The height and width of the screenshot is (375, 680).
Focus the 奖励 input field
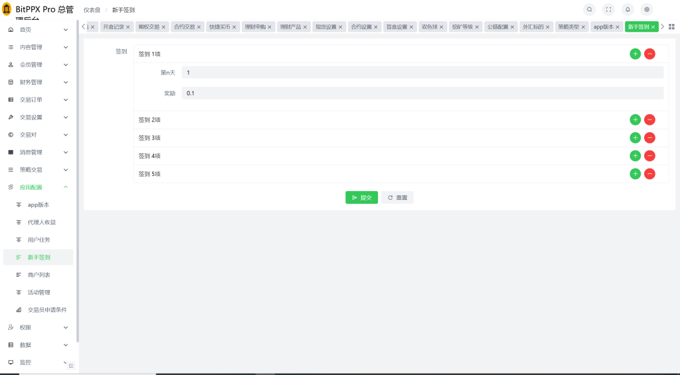(x=422, y=93)
